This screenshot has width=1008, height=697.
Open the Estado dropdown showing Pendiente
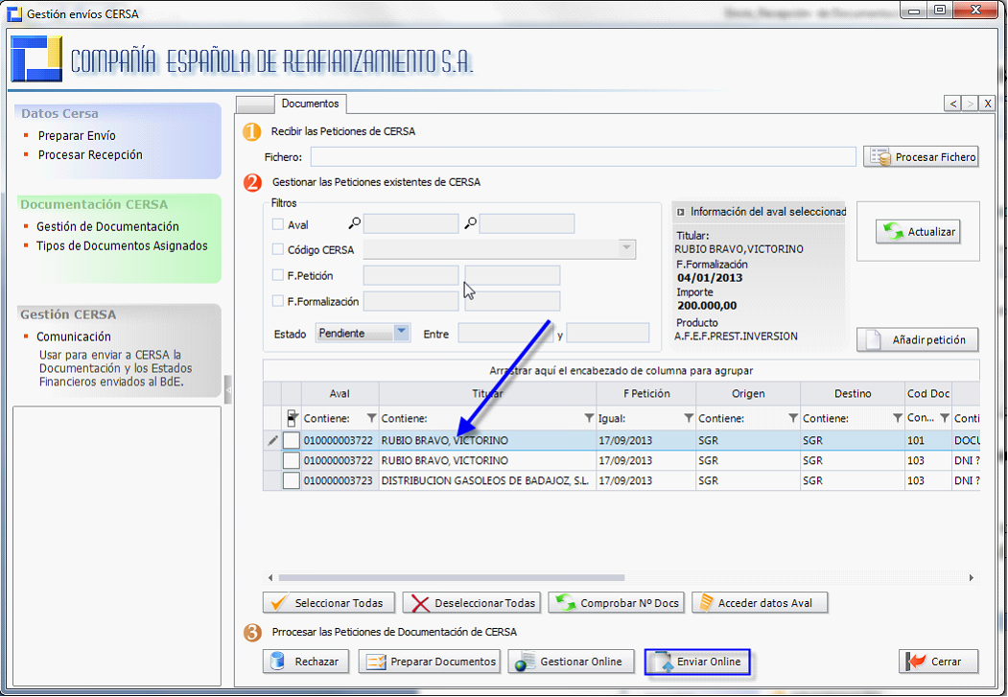pos(401,333)
